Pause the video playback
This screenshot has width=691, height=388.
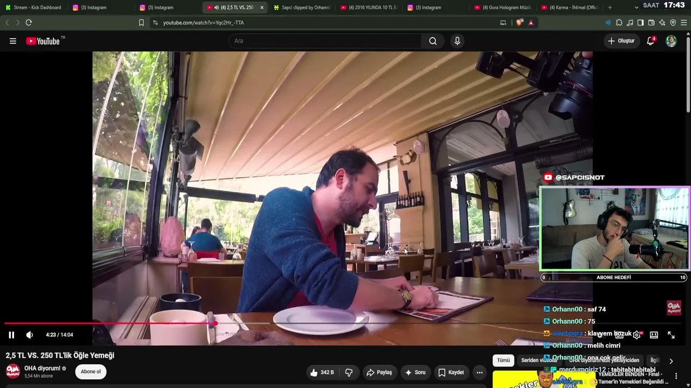[x=11, y=335]
